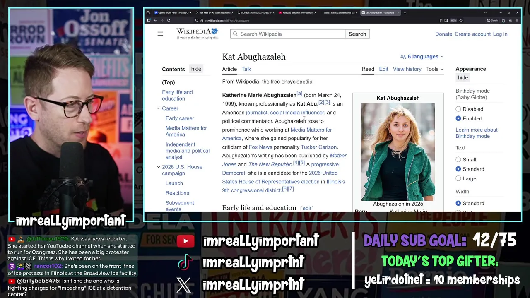This screenshot has width=530, height=298.
Task: Click the Log in link
Action: (500, 34)
